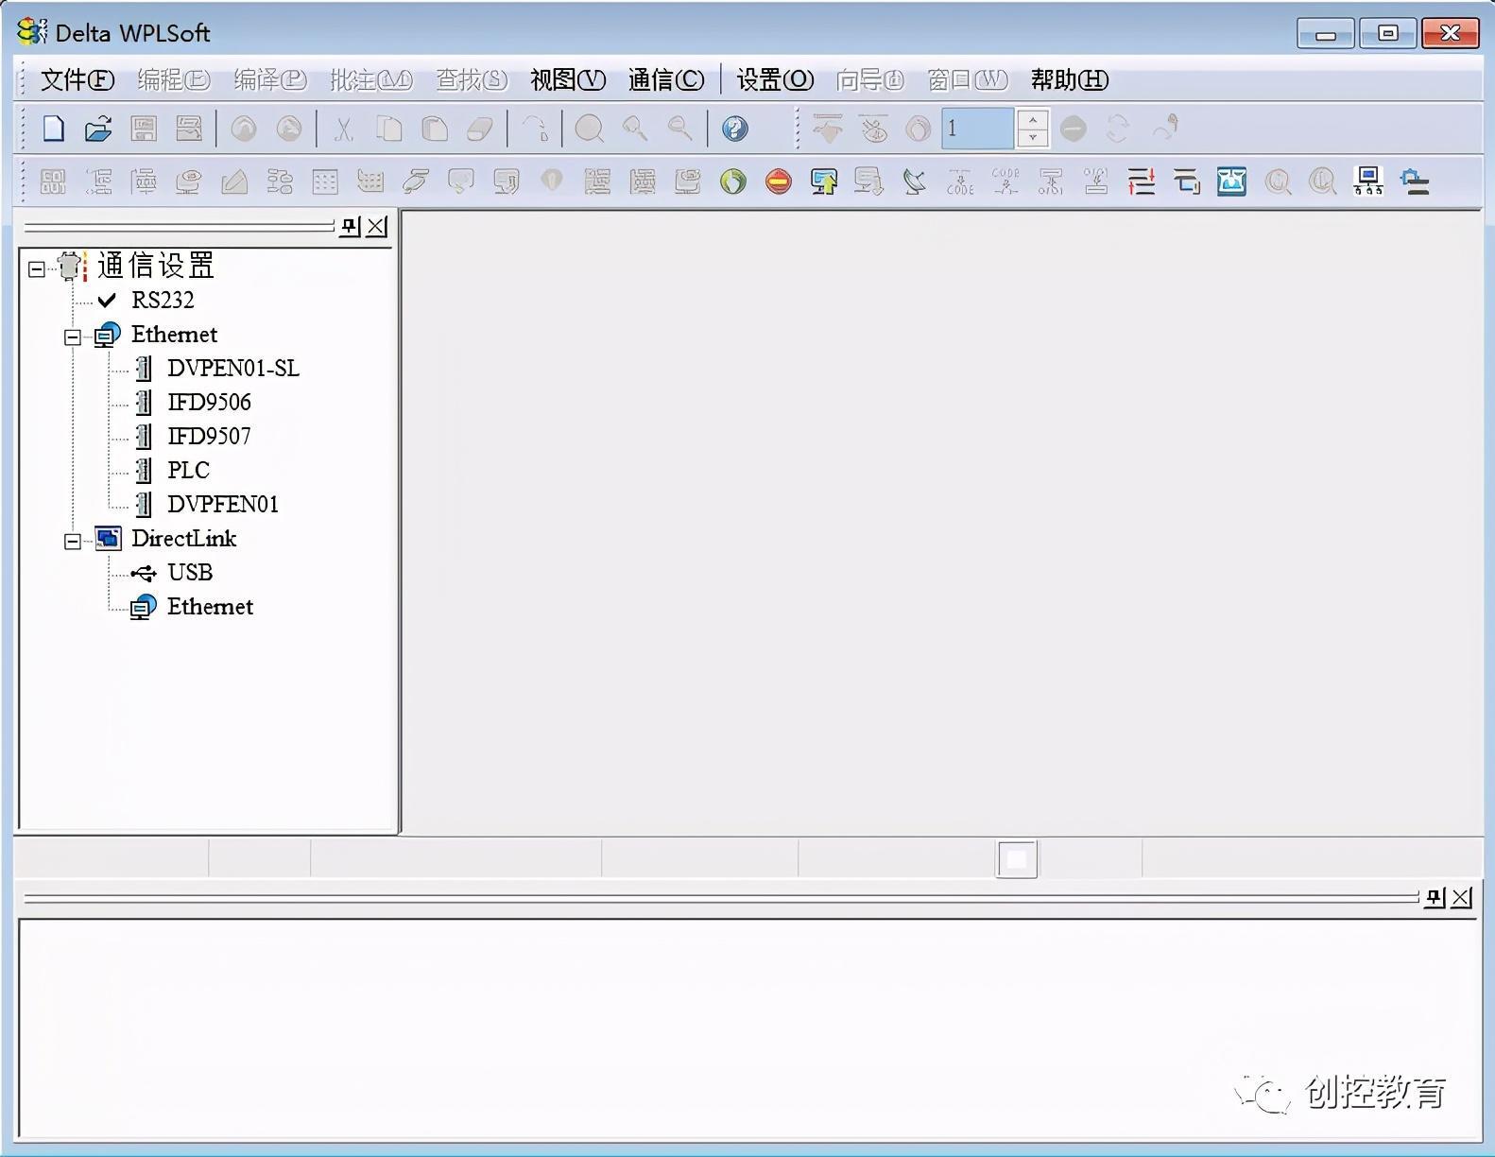Select DVPEN01-SL in the Ethernet tree
This screenshot has width=1495, height=1157.
[232, 369]
